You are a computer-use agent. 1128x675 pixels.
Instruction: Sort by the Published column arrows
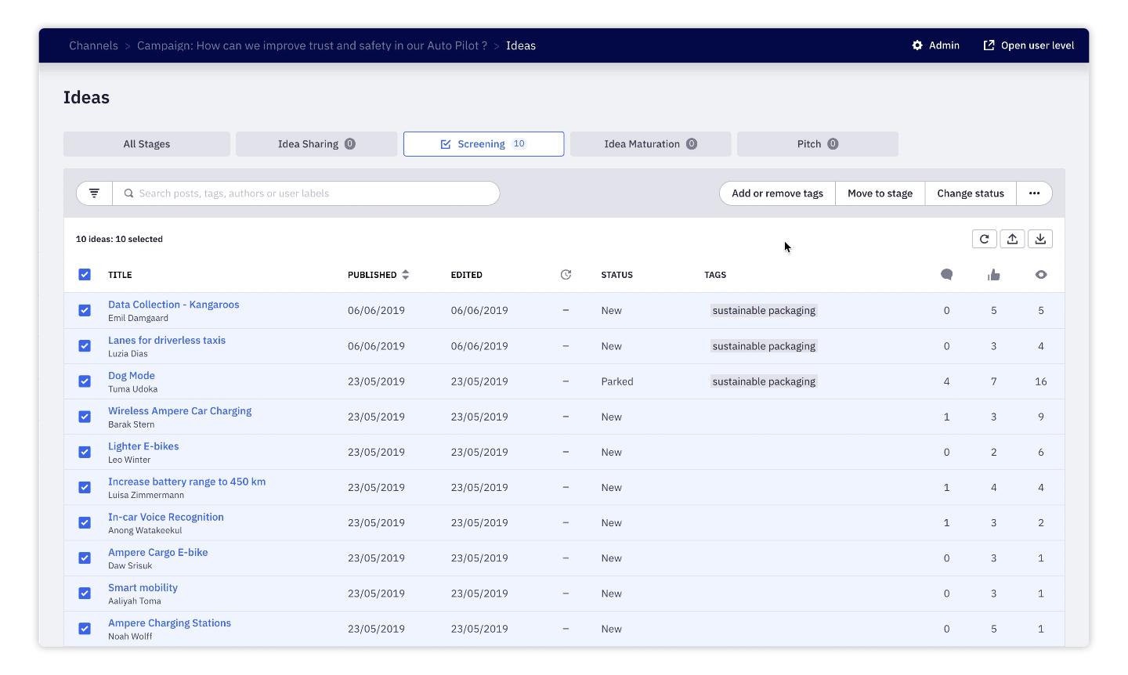click(405, 275)
